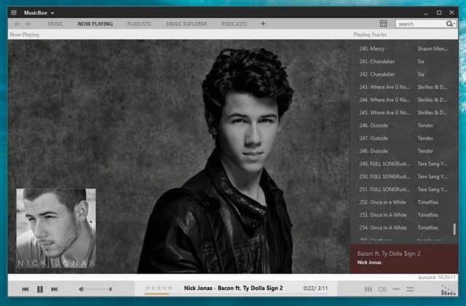
Task: Open the equalizer icon
Action: click(x=368, y=289)
